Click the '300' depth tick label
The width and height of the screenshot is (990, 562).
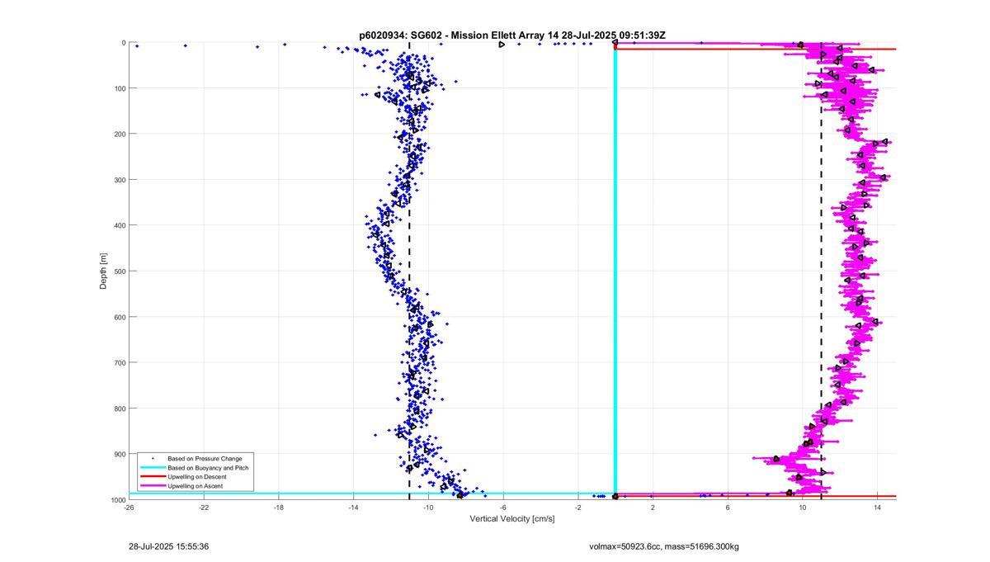[119, 180]
